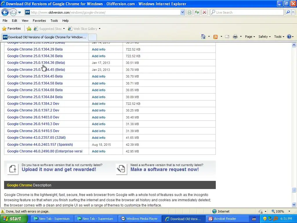The height and width of the screenshot is (223, 297).
Task: Open Web Slice Gallery dropdown
Action: pyautogui.click(x=84, y=29)
